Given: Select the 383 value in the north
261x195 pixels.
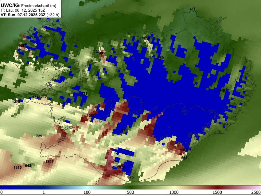Looking at the screenshot, I should point(138,46).
